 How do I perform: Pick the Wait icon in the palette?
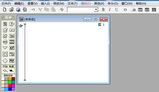(x=5, y=42)
